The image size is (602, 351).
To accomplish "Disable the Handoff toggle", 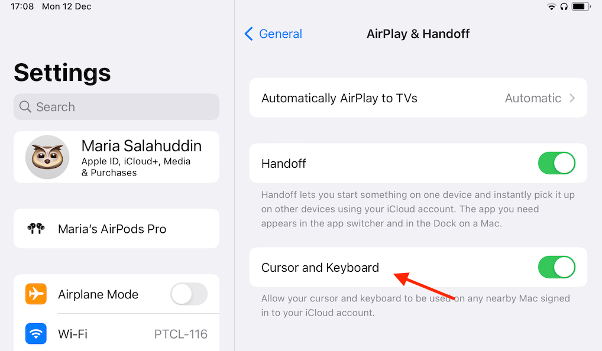I will coord(556,163).
